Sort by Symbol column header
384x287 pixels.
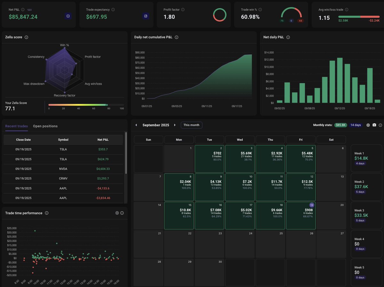pyautogui.click(x=63, y=140)
